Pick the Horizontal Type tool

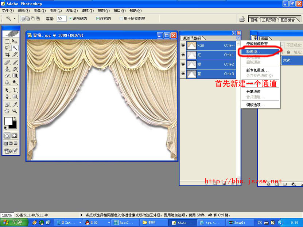[x=15, y=90]
